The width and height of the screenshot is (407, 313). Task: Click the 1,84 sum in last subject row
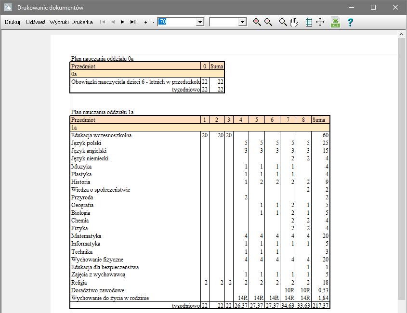click(323, 298)
